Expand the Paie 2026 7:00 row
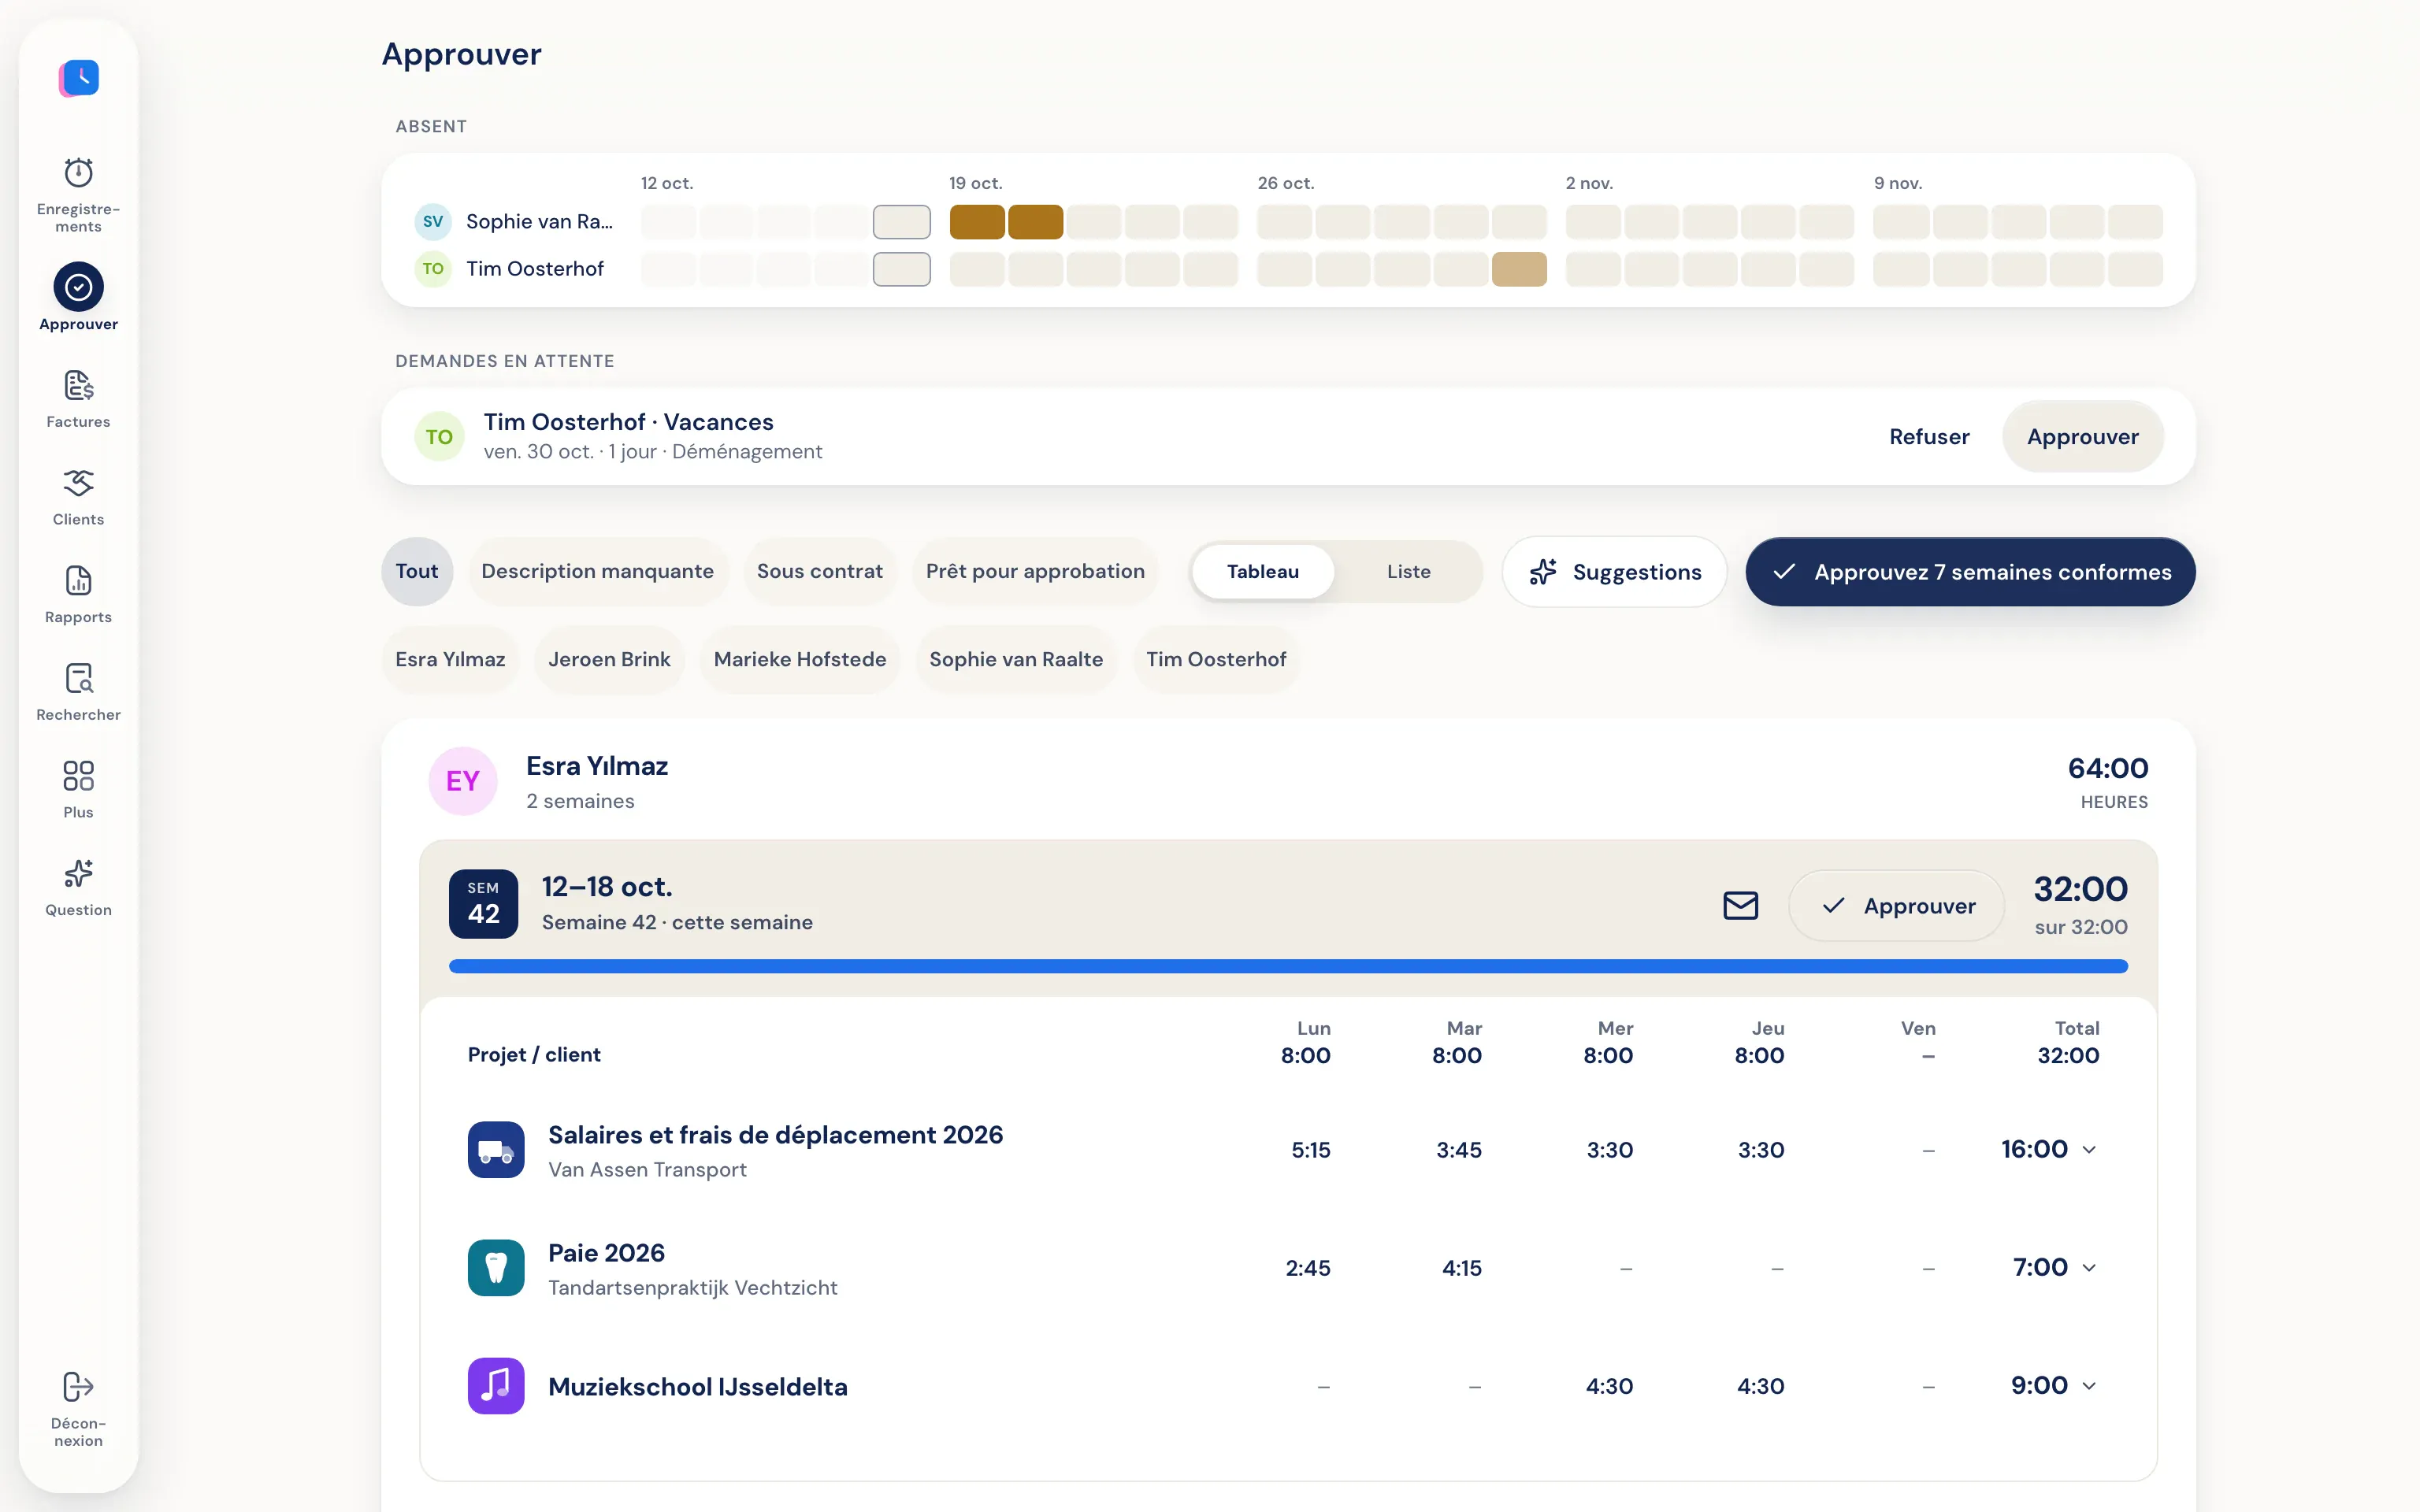Screen dimensions: 2420x1512 click(x=2089, y=1268)
